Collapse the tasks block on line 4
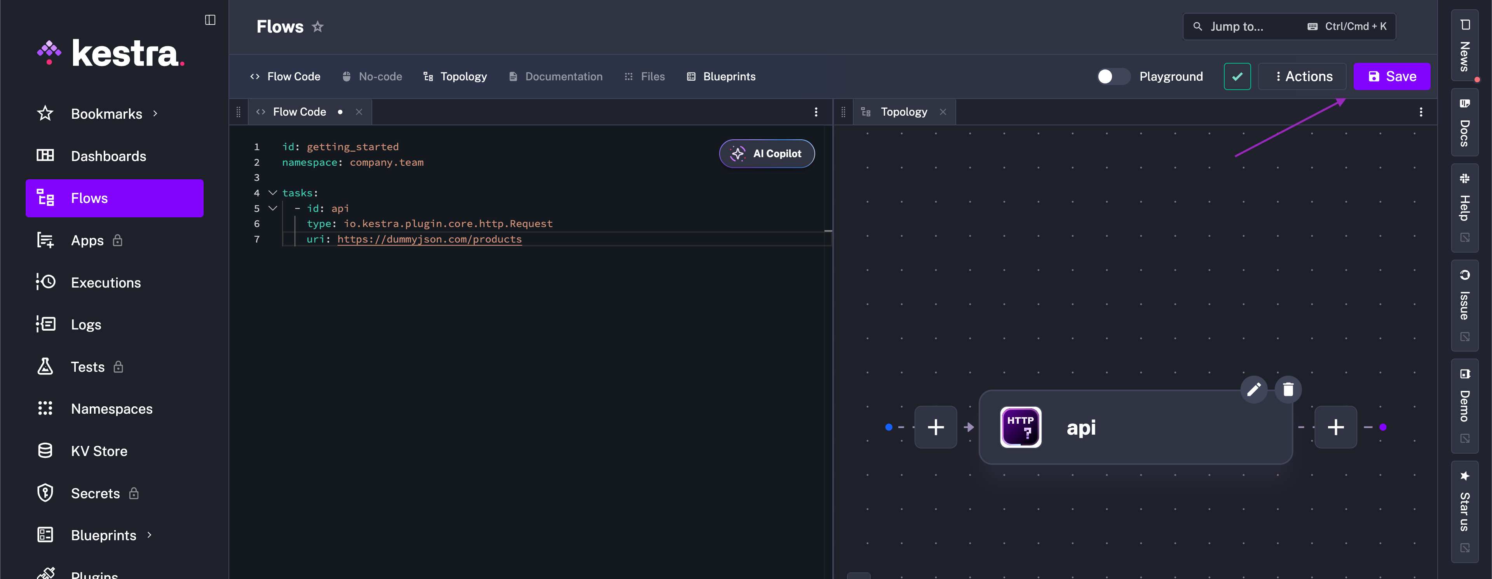Screen dimensions: 1492x579 coord(272,192)
